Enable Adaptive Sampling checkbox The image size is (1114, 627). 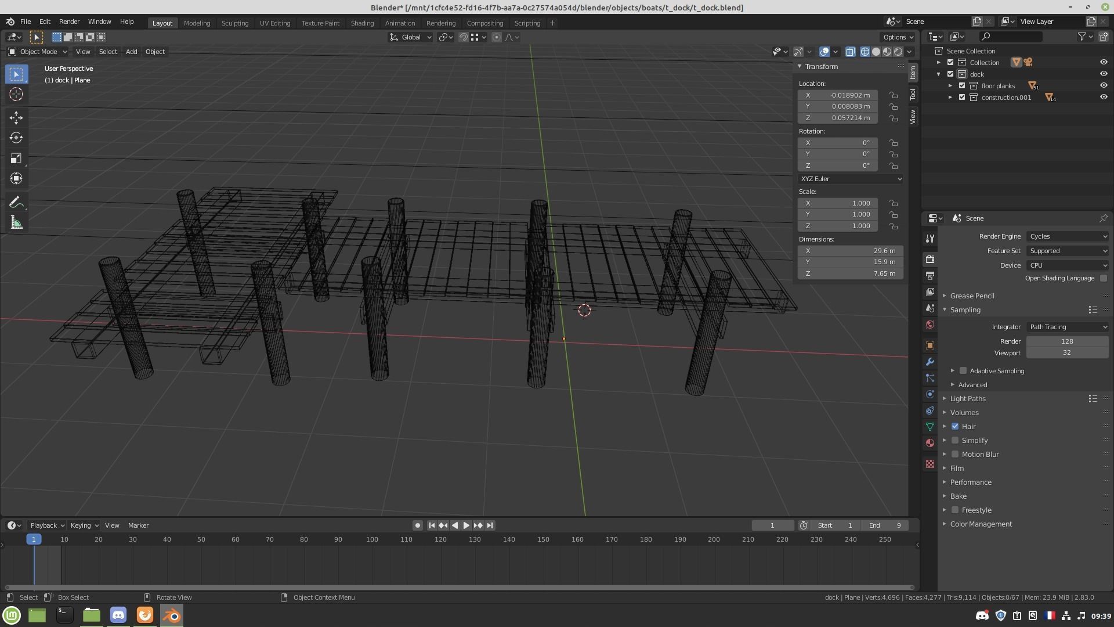tap(963, 371)
